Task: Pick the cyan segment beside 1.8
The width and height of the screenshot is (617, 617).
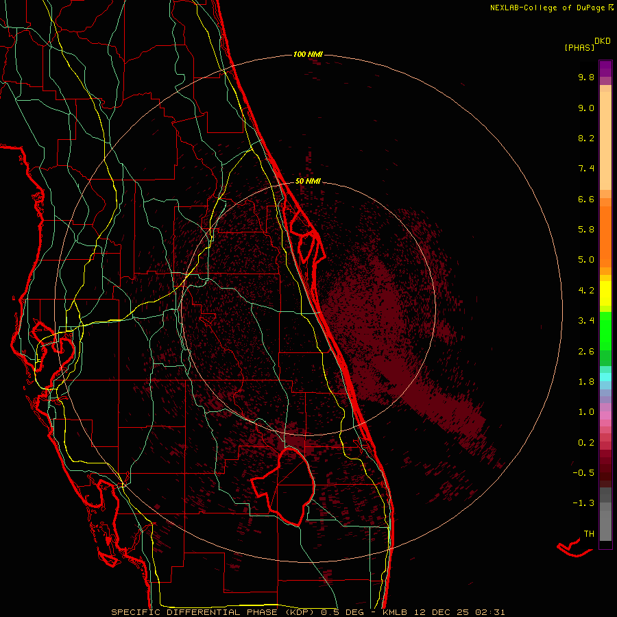Action: tap(605, 377)
